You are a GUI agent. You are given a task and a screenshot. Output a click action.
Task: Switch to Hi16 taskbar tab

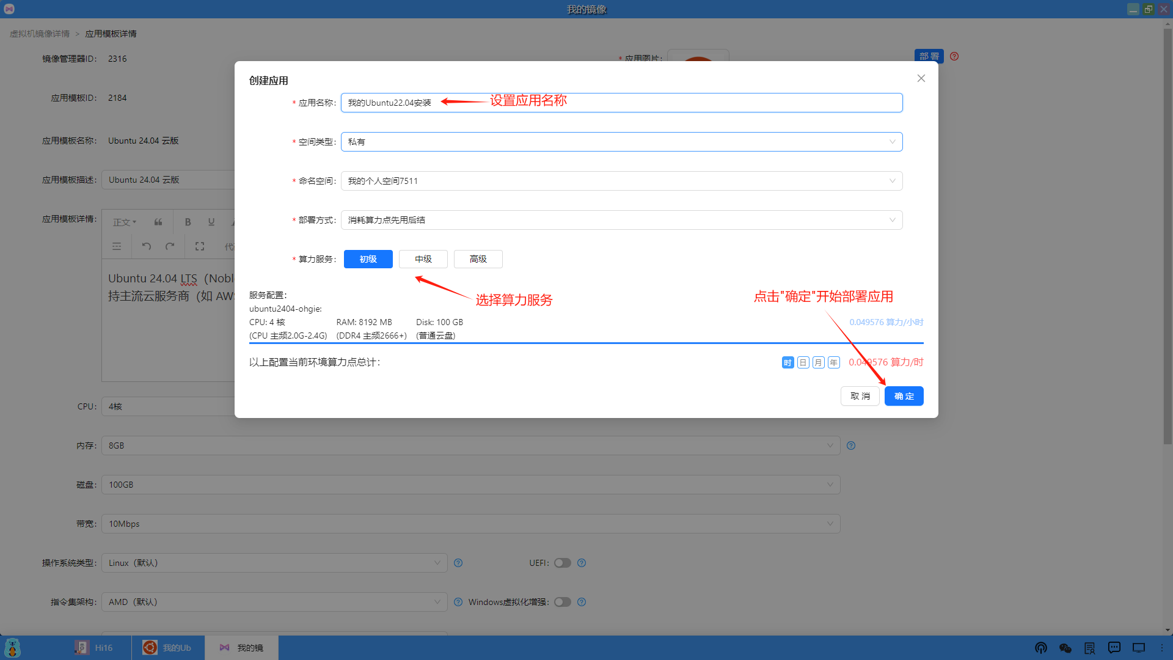94,648
